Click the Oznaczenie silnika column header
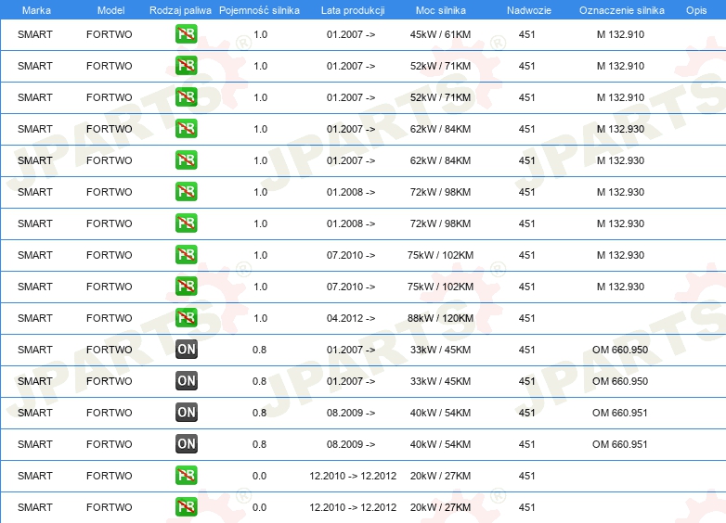Screen dimensions: 726x523 click(621, 9)
